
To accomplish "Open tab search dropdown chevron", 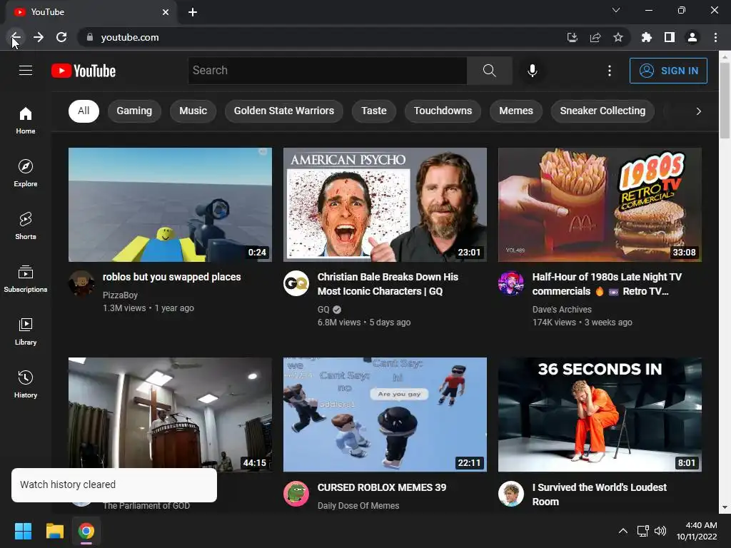I will click(616, 10).
